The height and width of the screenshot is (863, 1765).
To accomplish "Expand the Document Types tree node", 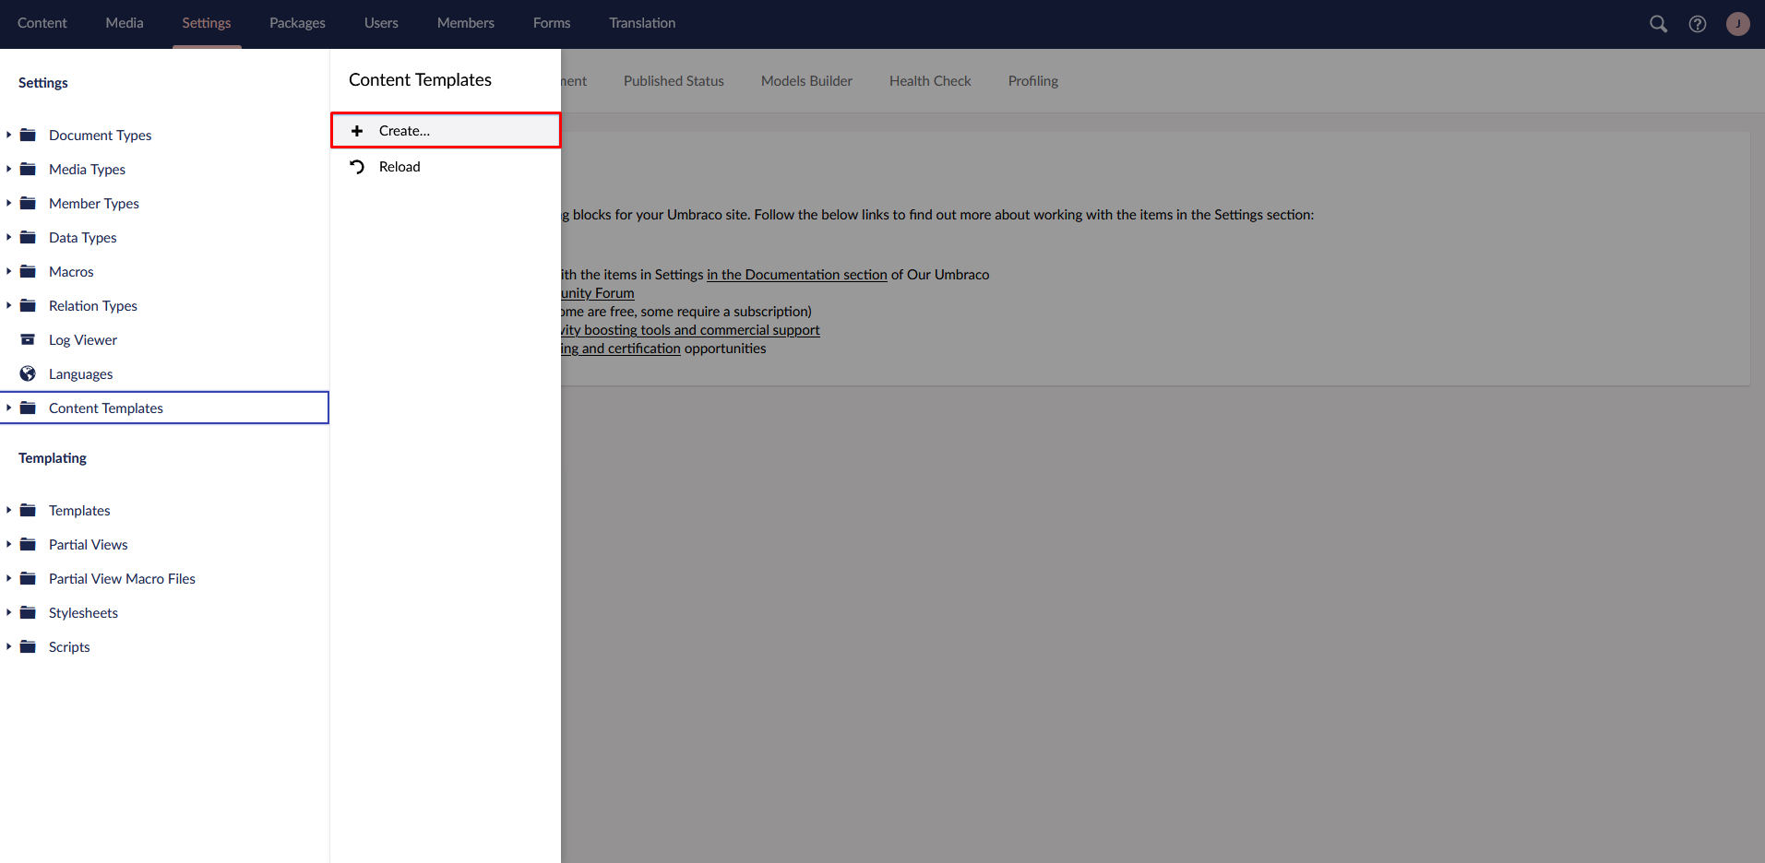I will pos(8,135).
